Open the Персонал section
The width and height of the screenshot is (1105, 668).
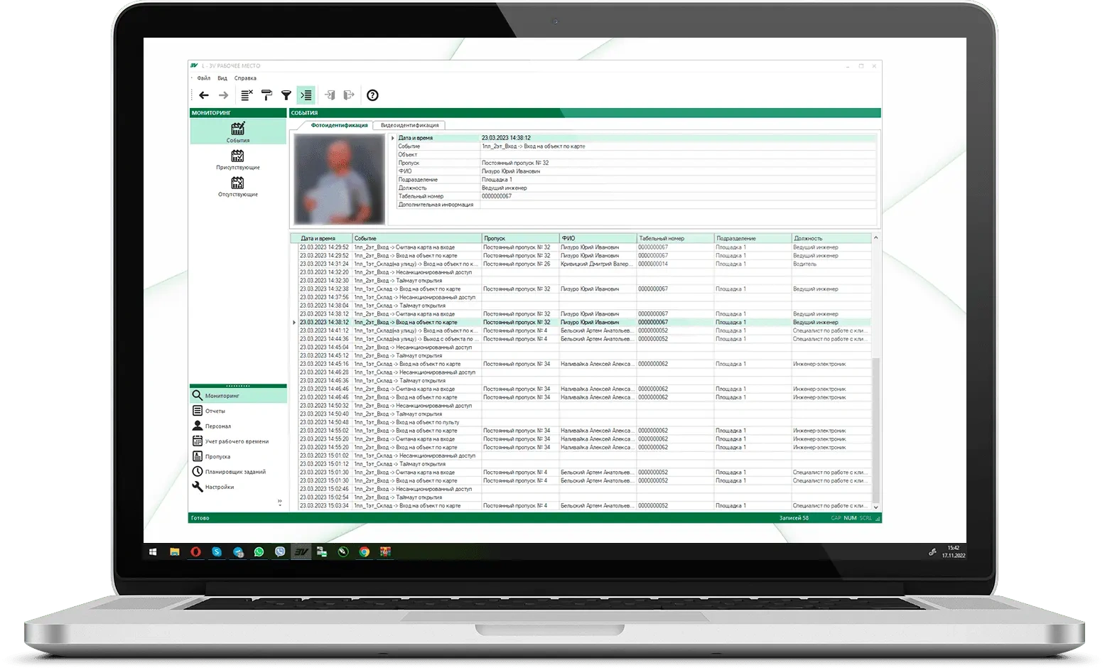pos(217,426)
